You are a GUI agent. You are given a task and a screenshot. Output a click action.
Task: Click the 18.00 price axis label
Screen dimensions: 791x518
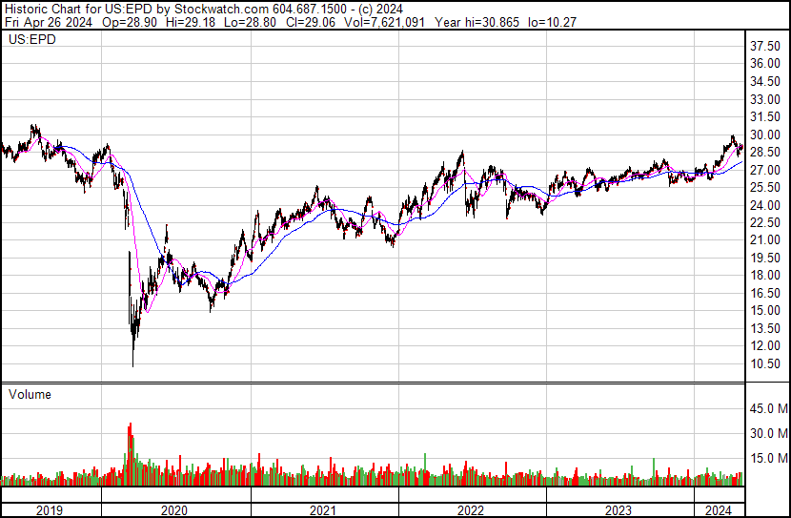766,276
